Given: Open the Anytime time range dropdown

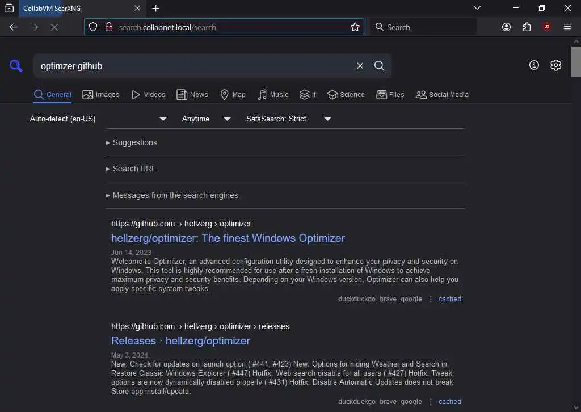Looking at the screenshot, I should tap(207, 119).
